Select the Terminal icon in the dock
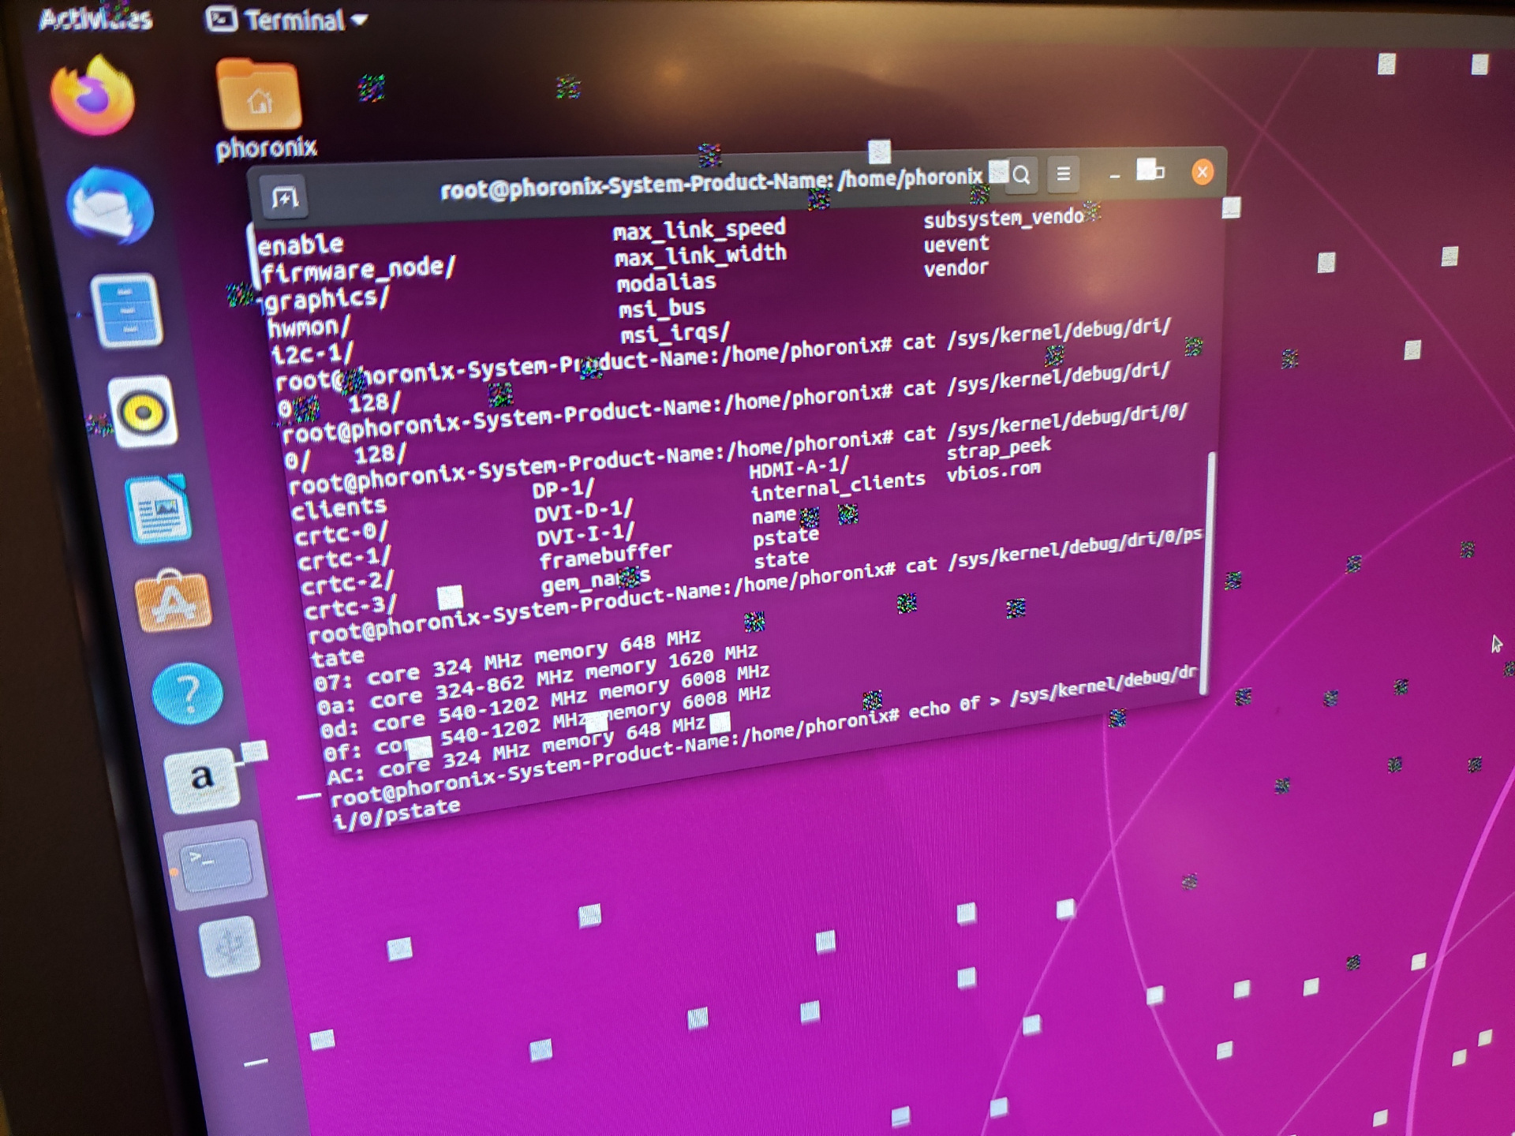 coord(216,865)
